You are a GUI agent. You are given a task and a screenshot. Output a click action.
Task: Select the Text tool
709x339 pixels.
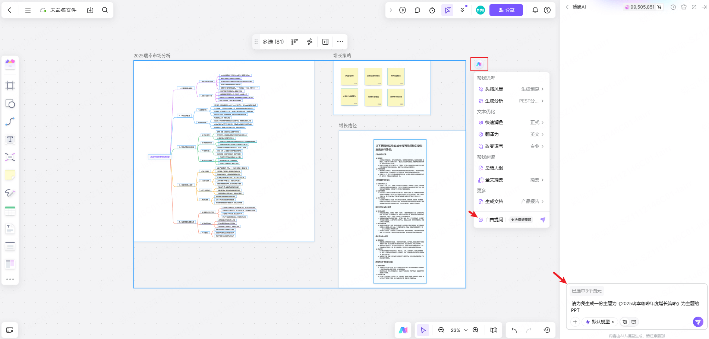[x=10, y=139]
